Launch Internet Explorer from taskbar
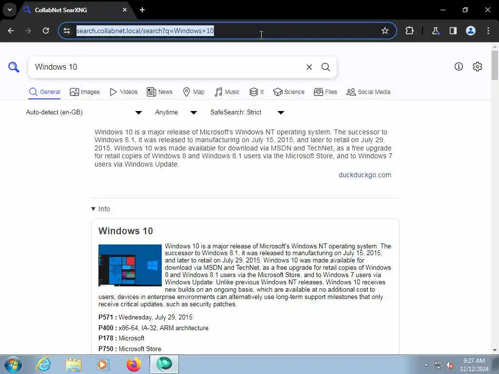This screenshot has width=499, height=374. [43, 364]
